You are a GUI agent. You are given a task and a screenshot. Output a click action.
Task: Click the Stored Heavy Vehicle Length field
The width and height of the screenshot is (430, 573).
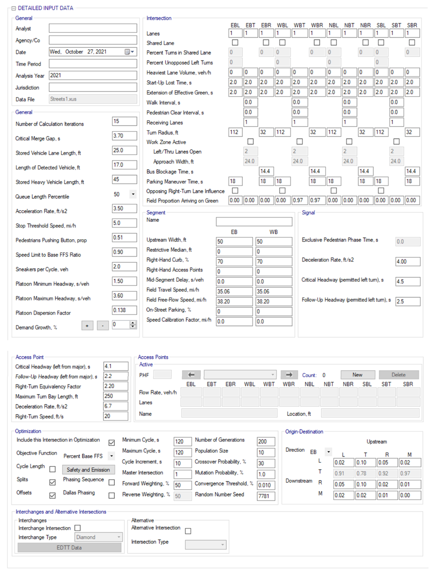coord(125,179)
